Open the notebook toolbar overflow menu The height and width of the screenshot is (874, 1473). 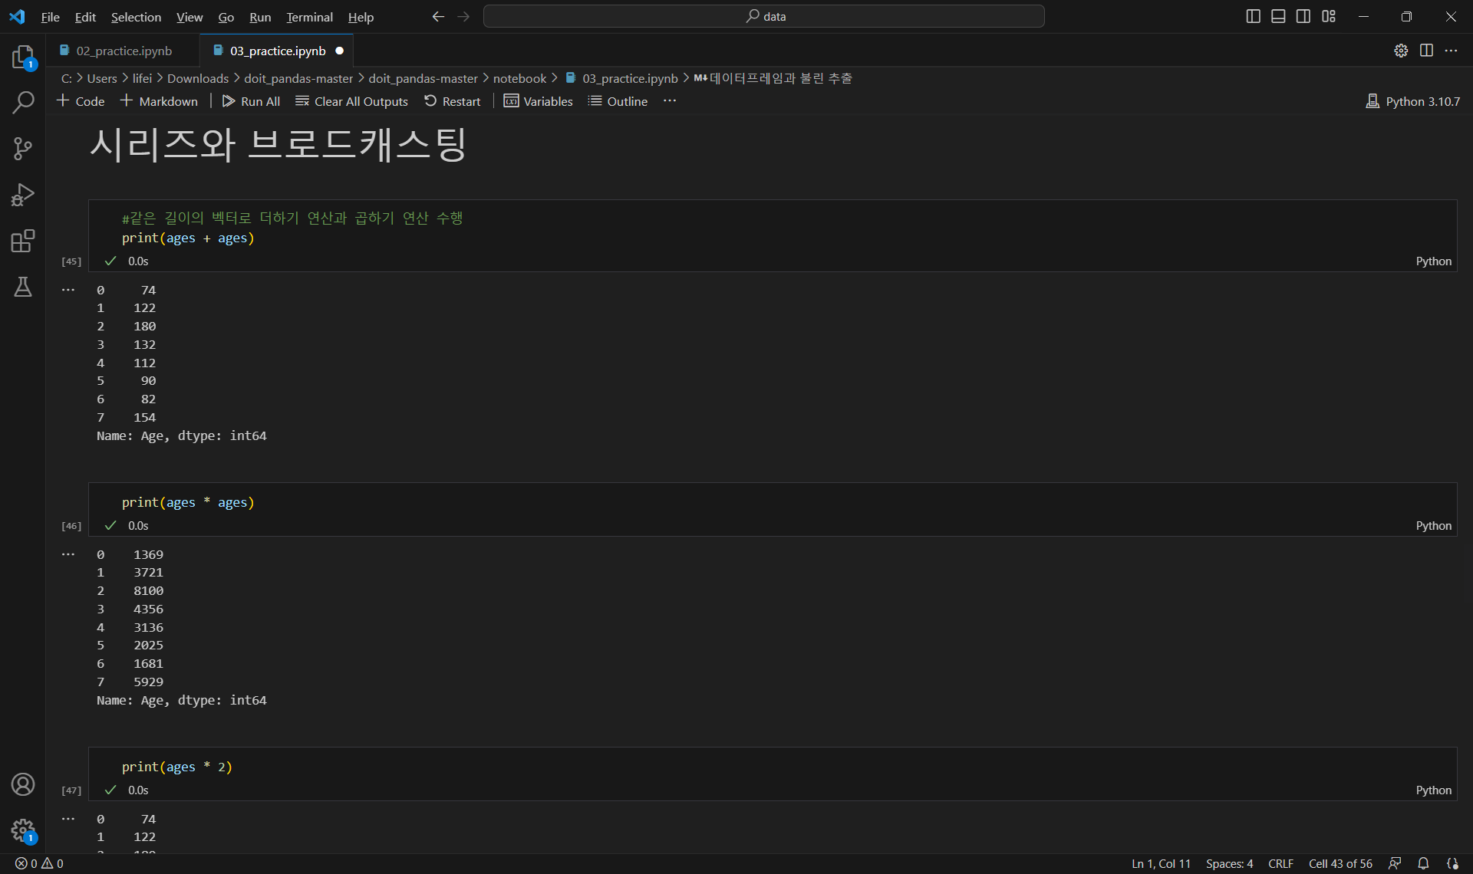[x=670, y=101]
